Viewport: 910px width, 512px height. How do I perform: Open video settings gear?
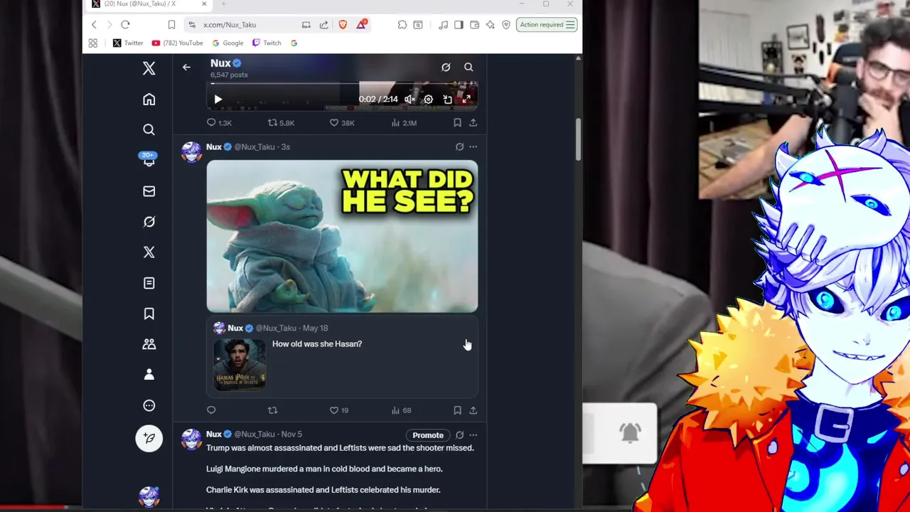(x=428, y=100)
